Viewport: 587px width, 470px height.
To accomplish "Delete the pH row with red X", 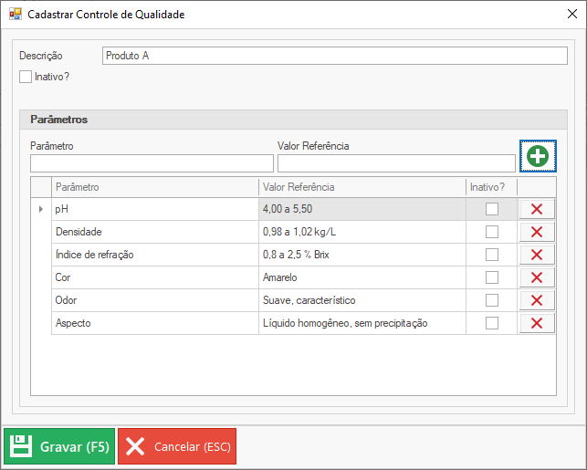I will pos(536,209).
